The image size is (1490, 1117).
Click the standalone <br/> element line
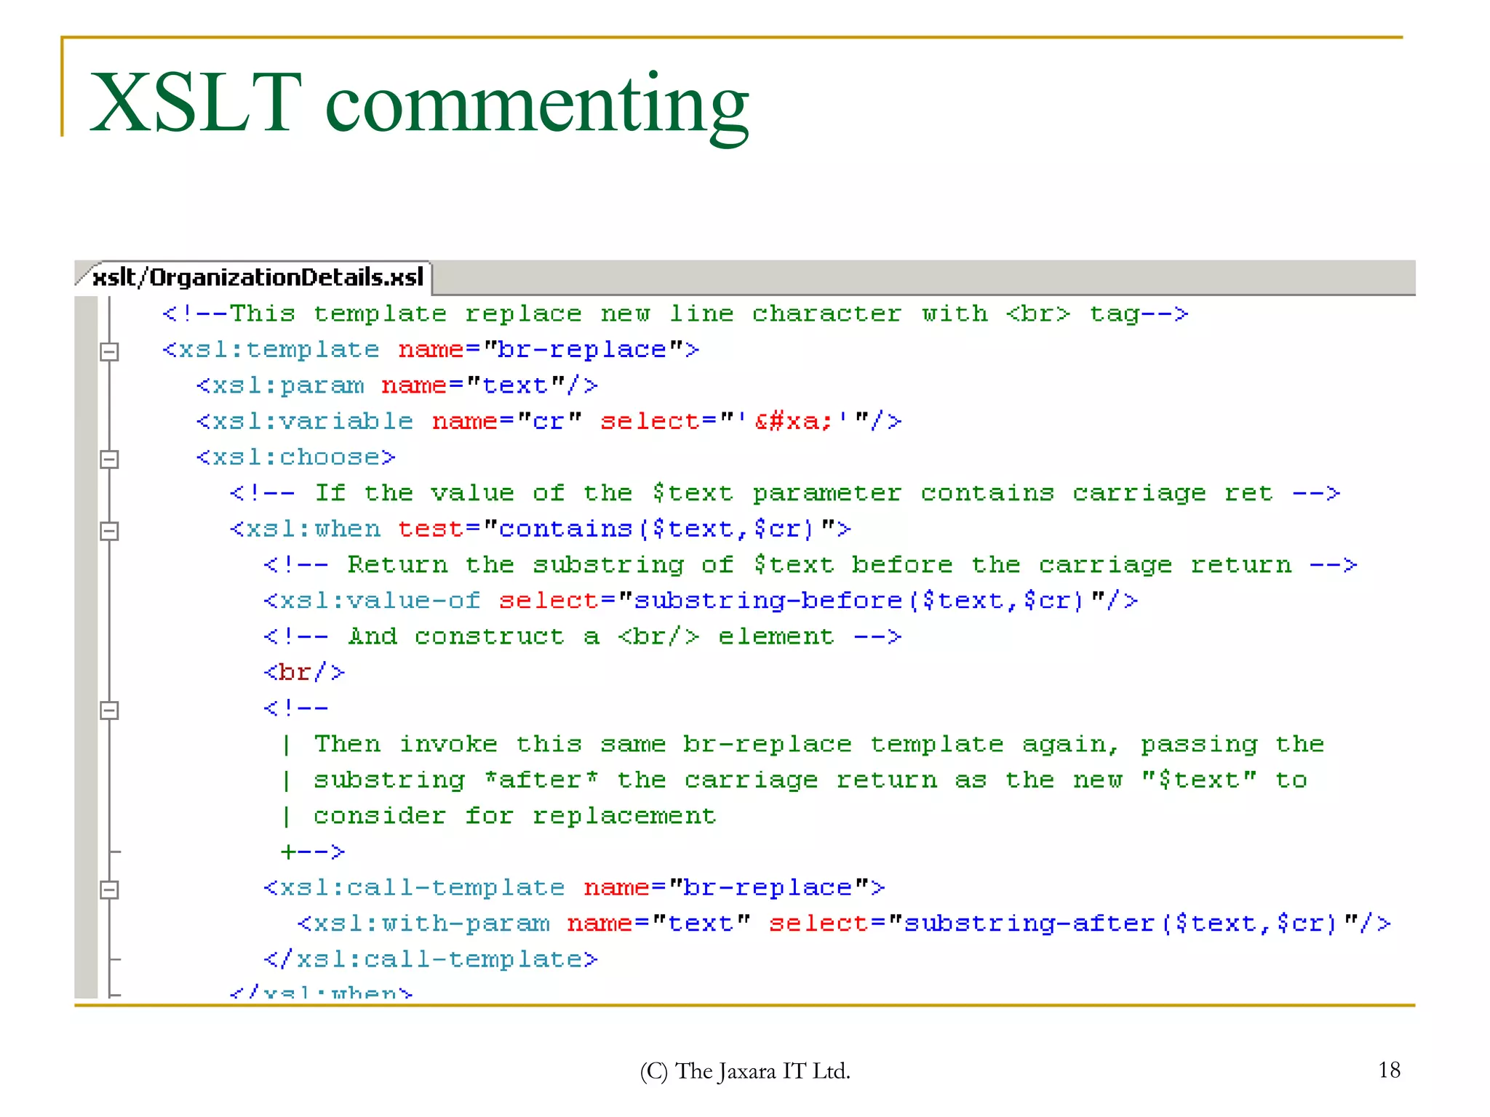pyautogui.click(x=304, y=672)
